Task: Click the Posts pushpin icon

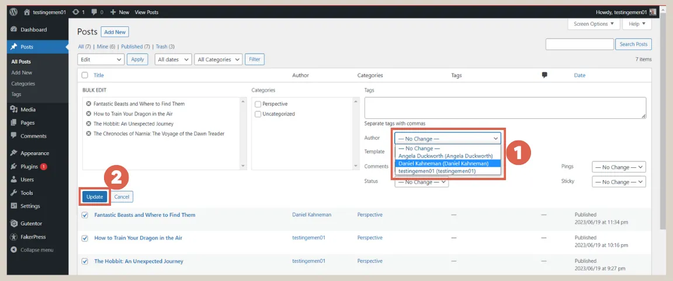Action: point(14,47)
